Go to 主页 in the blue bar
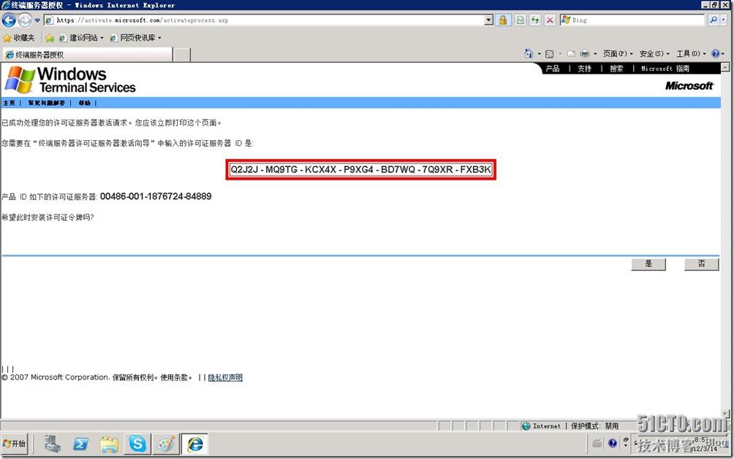 coord(9,103)
